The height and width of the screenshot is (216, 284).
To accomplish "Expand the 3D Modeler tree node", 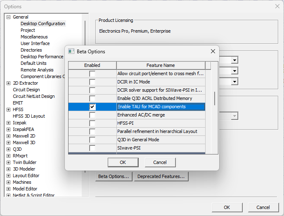I will click(8, 169).
